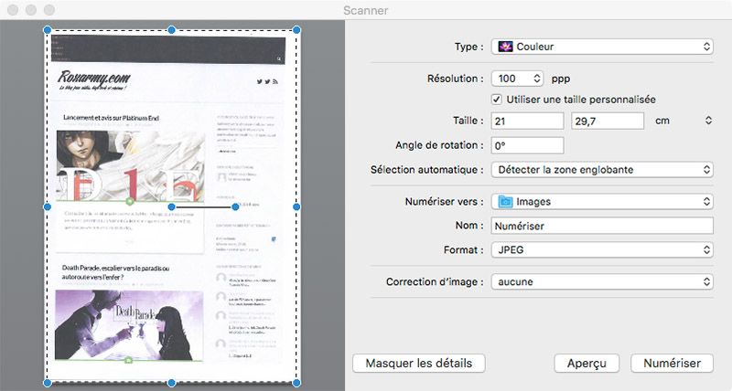This screenshot has height=391, width=732.
Task: Uncheck Utiliser une taille personnalisée checkbox
Action: click(498, 99)
